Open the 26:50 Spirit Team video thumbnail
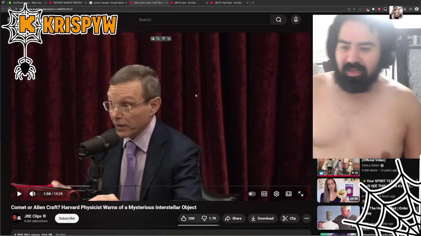This screenshot has width=421, height=236. [x=338, y=190]
